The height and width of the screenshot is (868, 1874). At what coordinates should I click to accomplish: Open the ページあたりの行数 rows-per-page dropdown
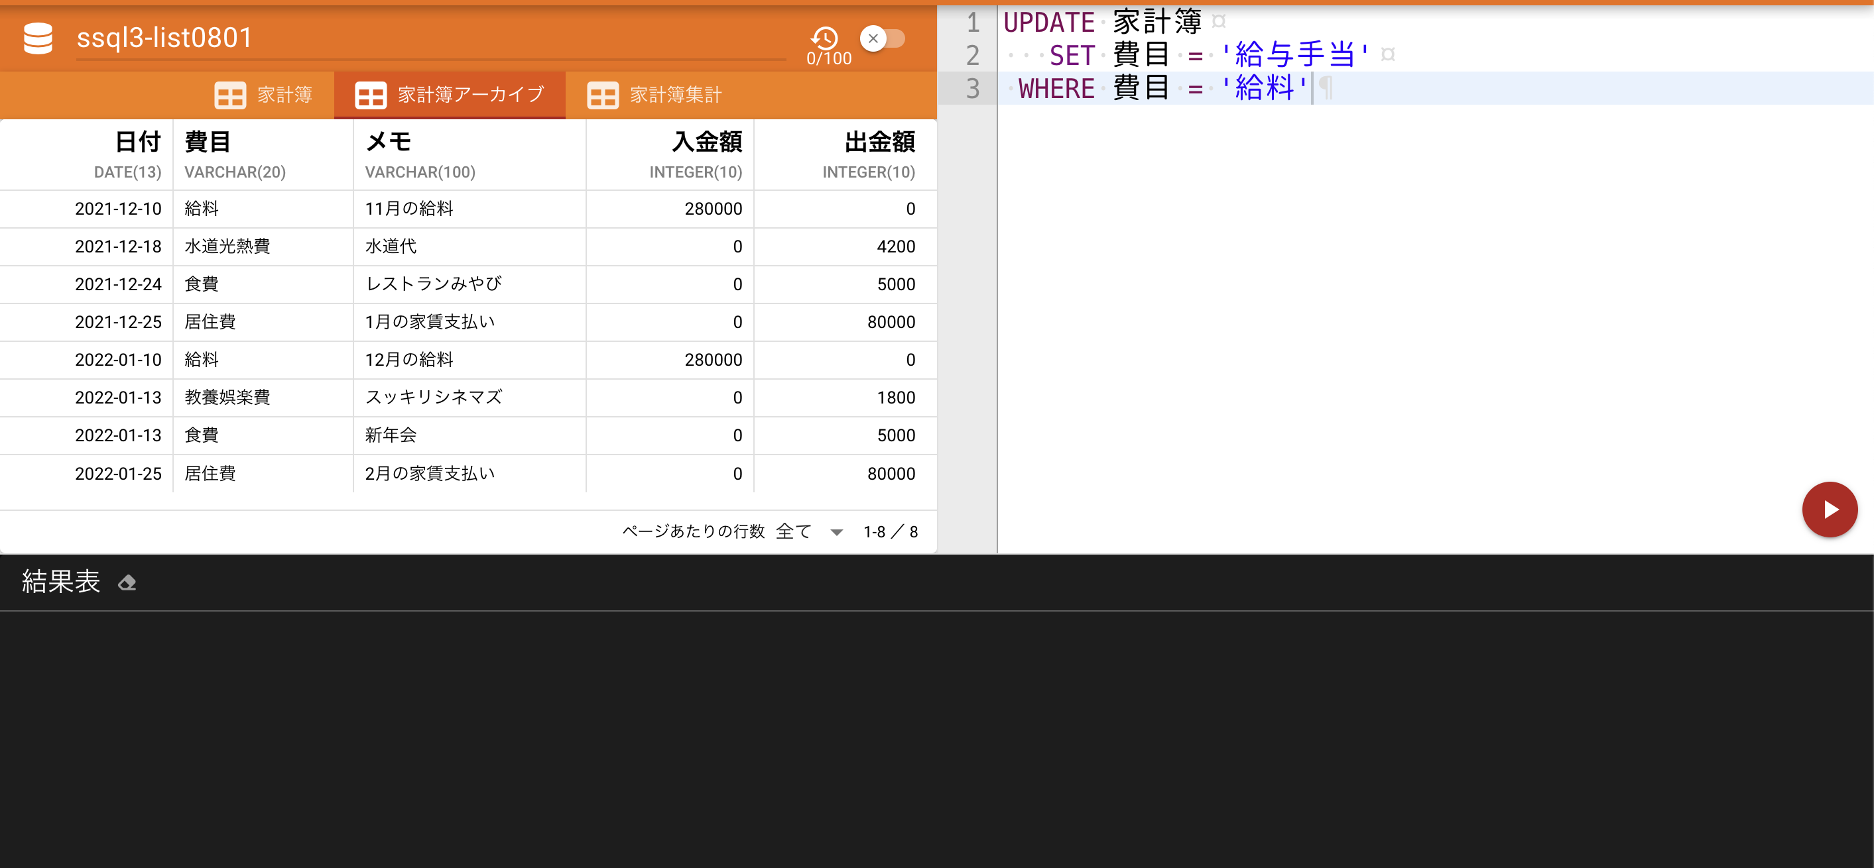[794, 531]
